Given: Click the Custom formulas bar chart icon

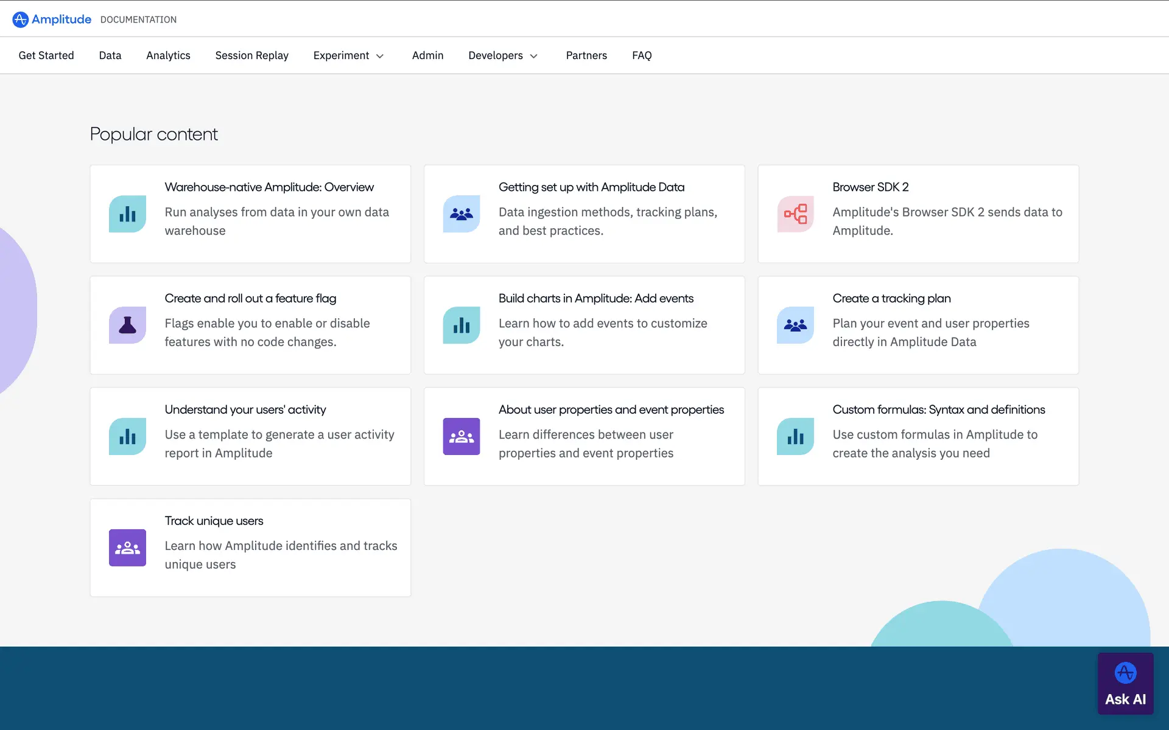Looking at the screenshot, I should (795, 436).
